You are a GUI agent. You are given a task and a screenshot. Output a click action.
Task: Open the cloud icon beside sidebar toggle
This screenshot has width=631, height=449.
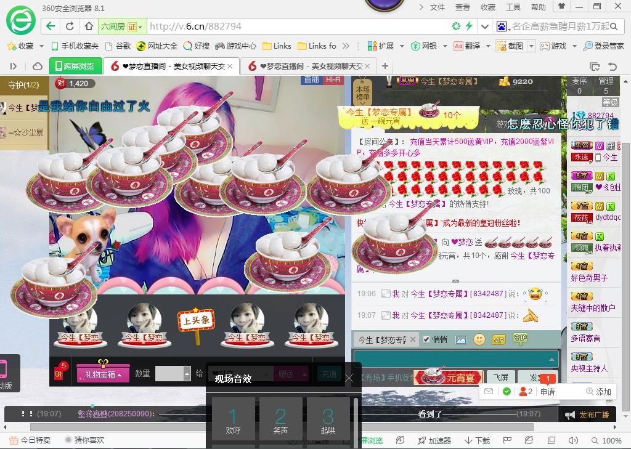click(37, 66)
